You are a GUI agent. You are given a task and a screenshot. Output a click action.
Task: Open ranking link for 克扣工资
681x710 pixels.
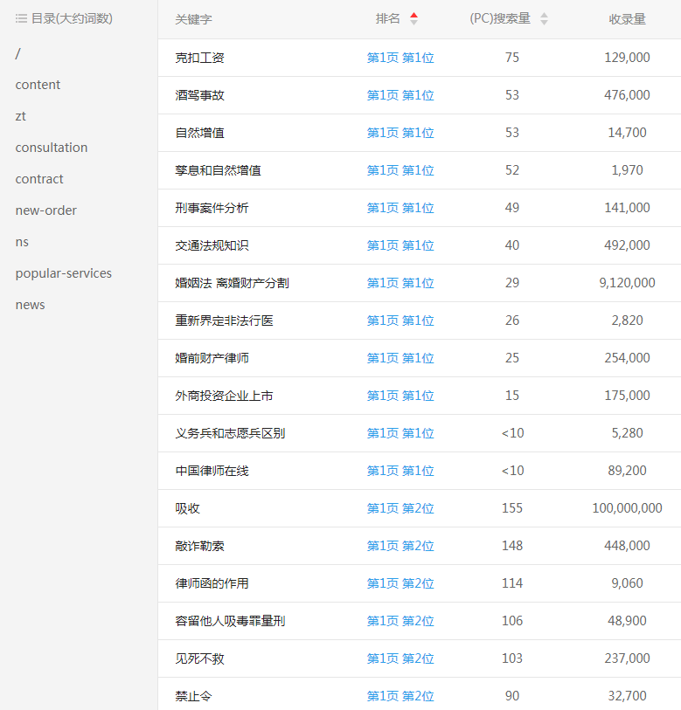tap(400, 58)
